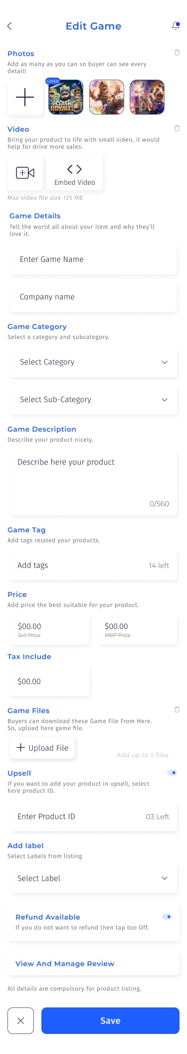Image resolution: width=187 pixels, height=1054 pixels.
Task: Tap the video camera upload icon
Action: 25,173
